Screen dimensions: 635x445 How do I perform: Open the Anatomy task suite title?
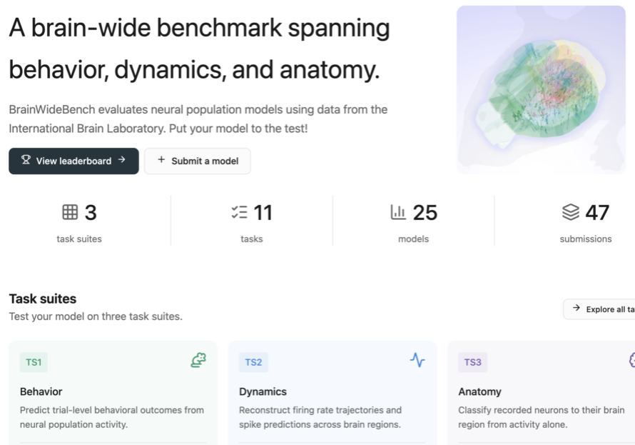click(x=480, y=391)
